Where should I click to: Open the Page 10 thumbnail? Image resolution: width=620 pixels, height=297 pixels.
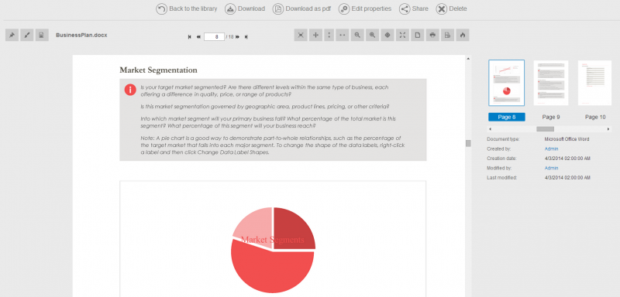pyautogui.click(x=595, y=83)
